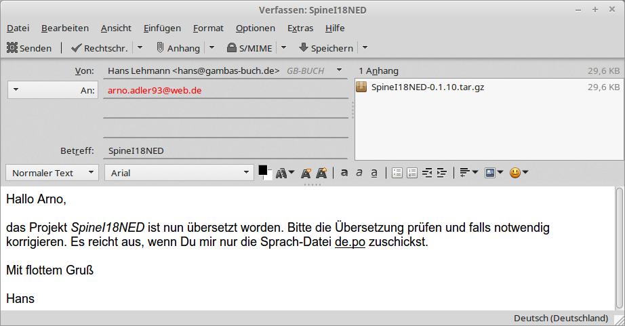Open the Einfügen menu

click(x=162, y=28)
